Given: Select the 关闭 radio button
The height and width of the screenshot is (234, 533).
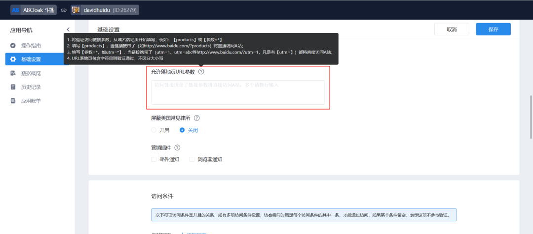Looking at the screenshot, I should 182,130.
